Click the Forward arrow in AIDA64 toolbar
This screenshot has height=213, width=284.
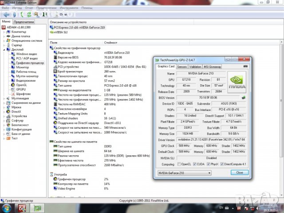tap(15, 15)
